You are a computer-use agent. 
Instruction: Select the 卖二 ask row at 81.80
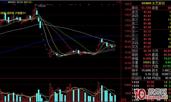pos(151,24)
